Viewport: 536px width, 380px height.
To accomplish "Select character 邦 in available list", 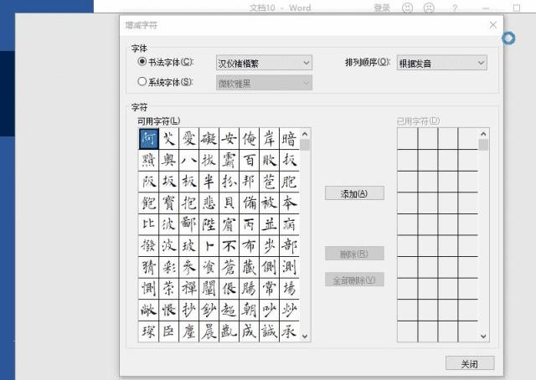I will (x=250, y=182).
